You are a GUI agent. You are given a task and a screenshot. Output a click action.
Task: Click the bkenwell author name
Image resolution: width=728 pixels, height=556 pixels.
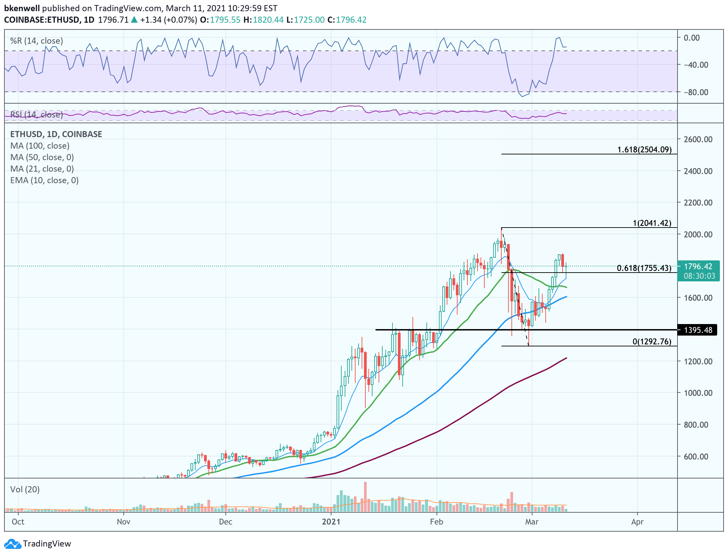(22, 8)
